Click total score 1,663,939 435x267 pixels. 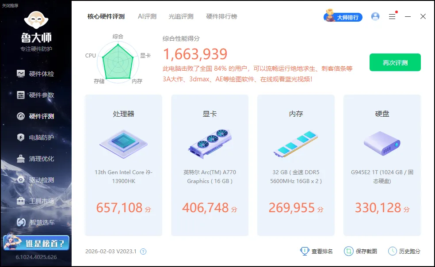pos(195,54)
